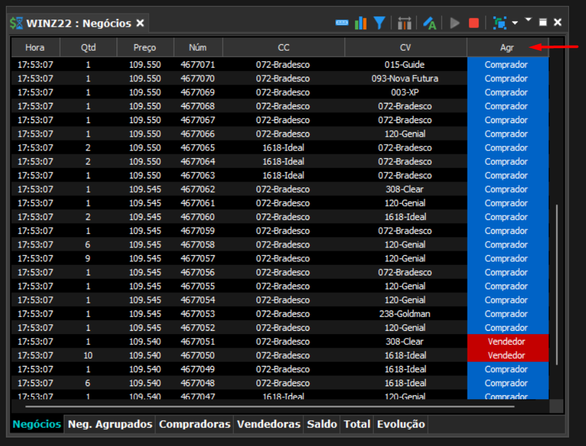
Task: Select trade number 4677071
Action: tap(198, 64)
